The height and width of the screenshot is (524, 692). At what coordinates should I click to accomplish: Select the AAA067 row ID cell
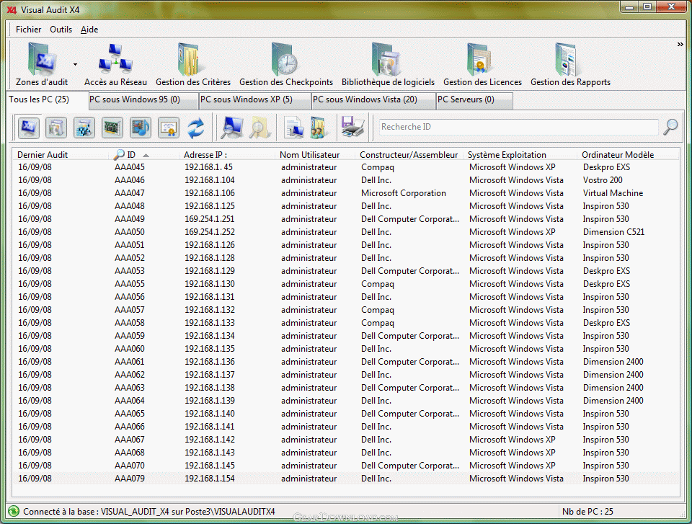coord(130,440)
